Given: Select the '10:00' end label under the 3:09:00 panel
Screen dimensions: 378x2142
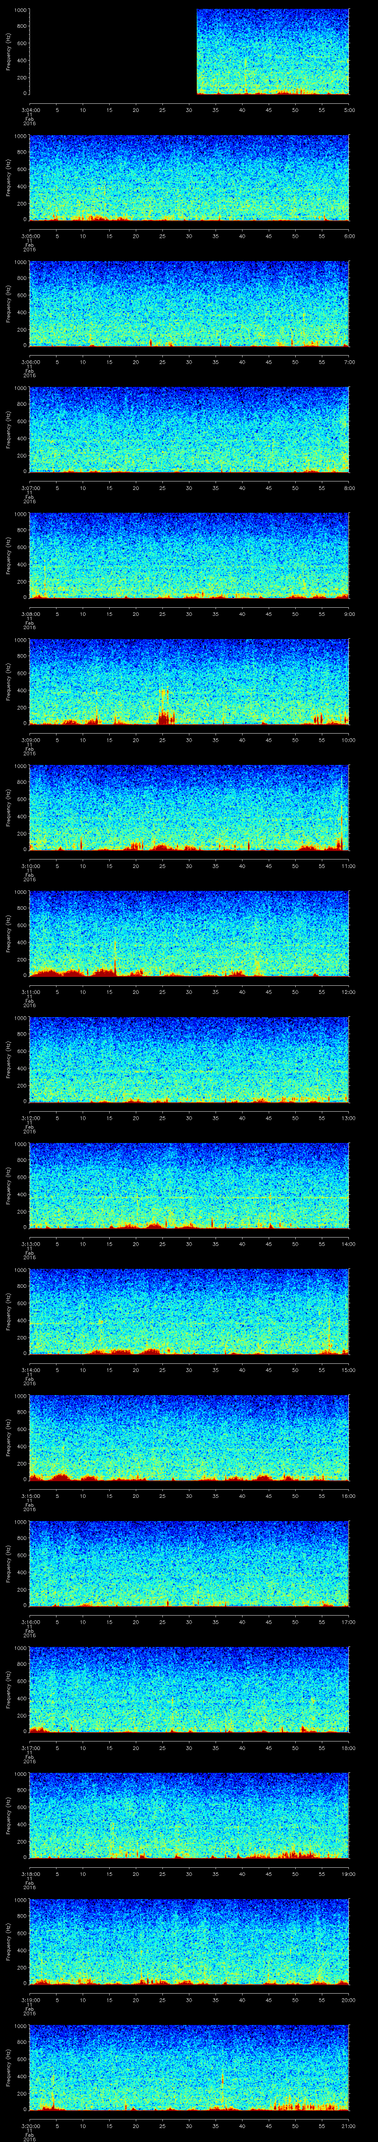Looking at the screenshot, I should pos(349,740).
